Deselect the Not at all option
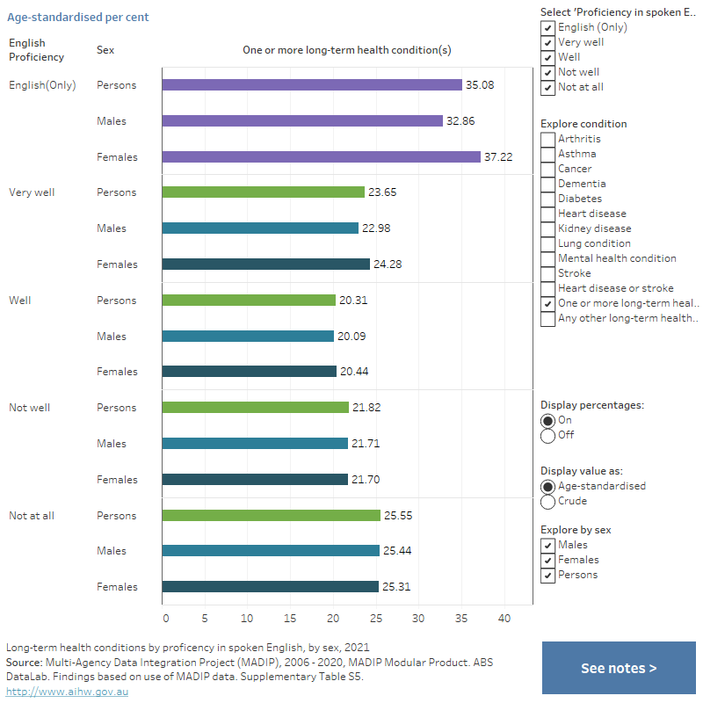 point(547,87)
